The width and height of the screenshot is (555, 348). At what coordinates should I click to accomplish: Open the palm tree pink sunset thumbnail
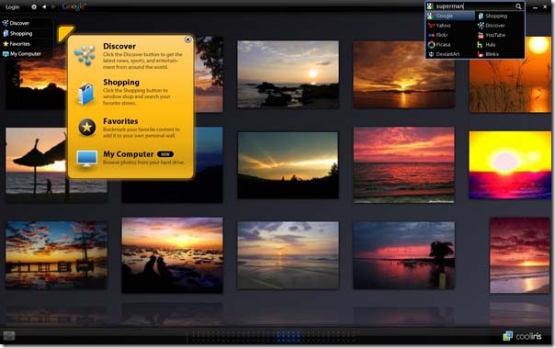click(x=404, y=255)
